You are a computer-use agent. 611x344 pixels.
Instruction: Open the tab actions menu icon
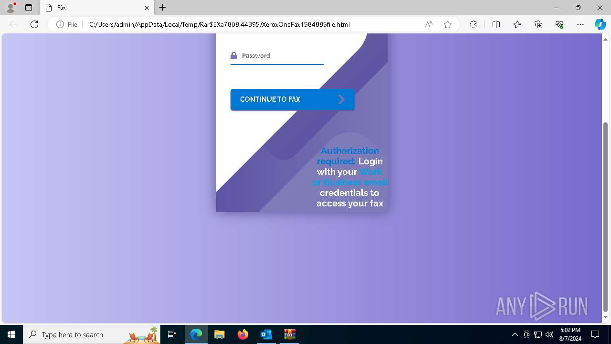29,8
